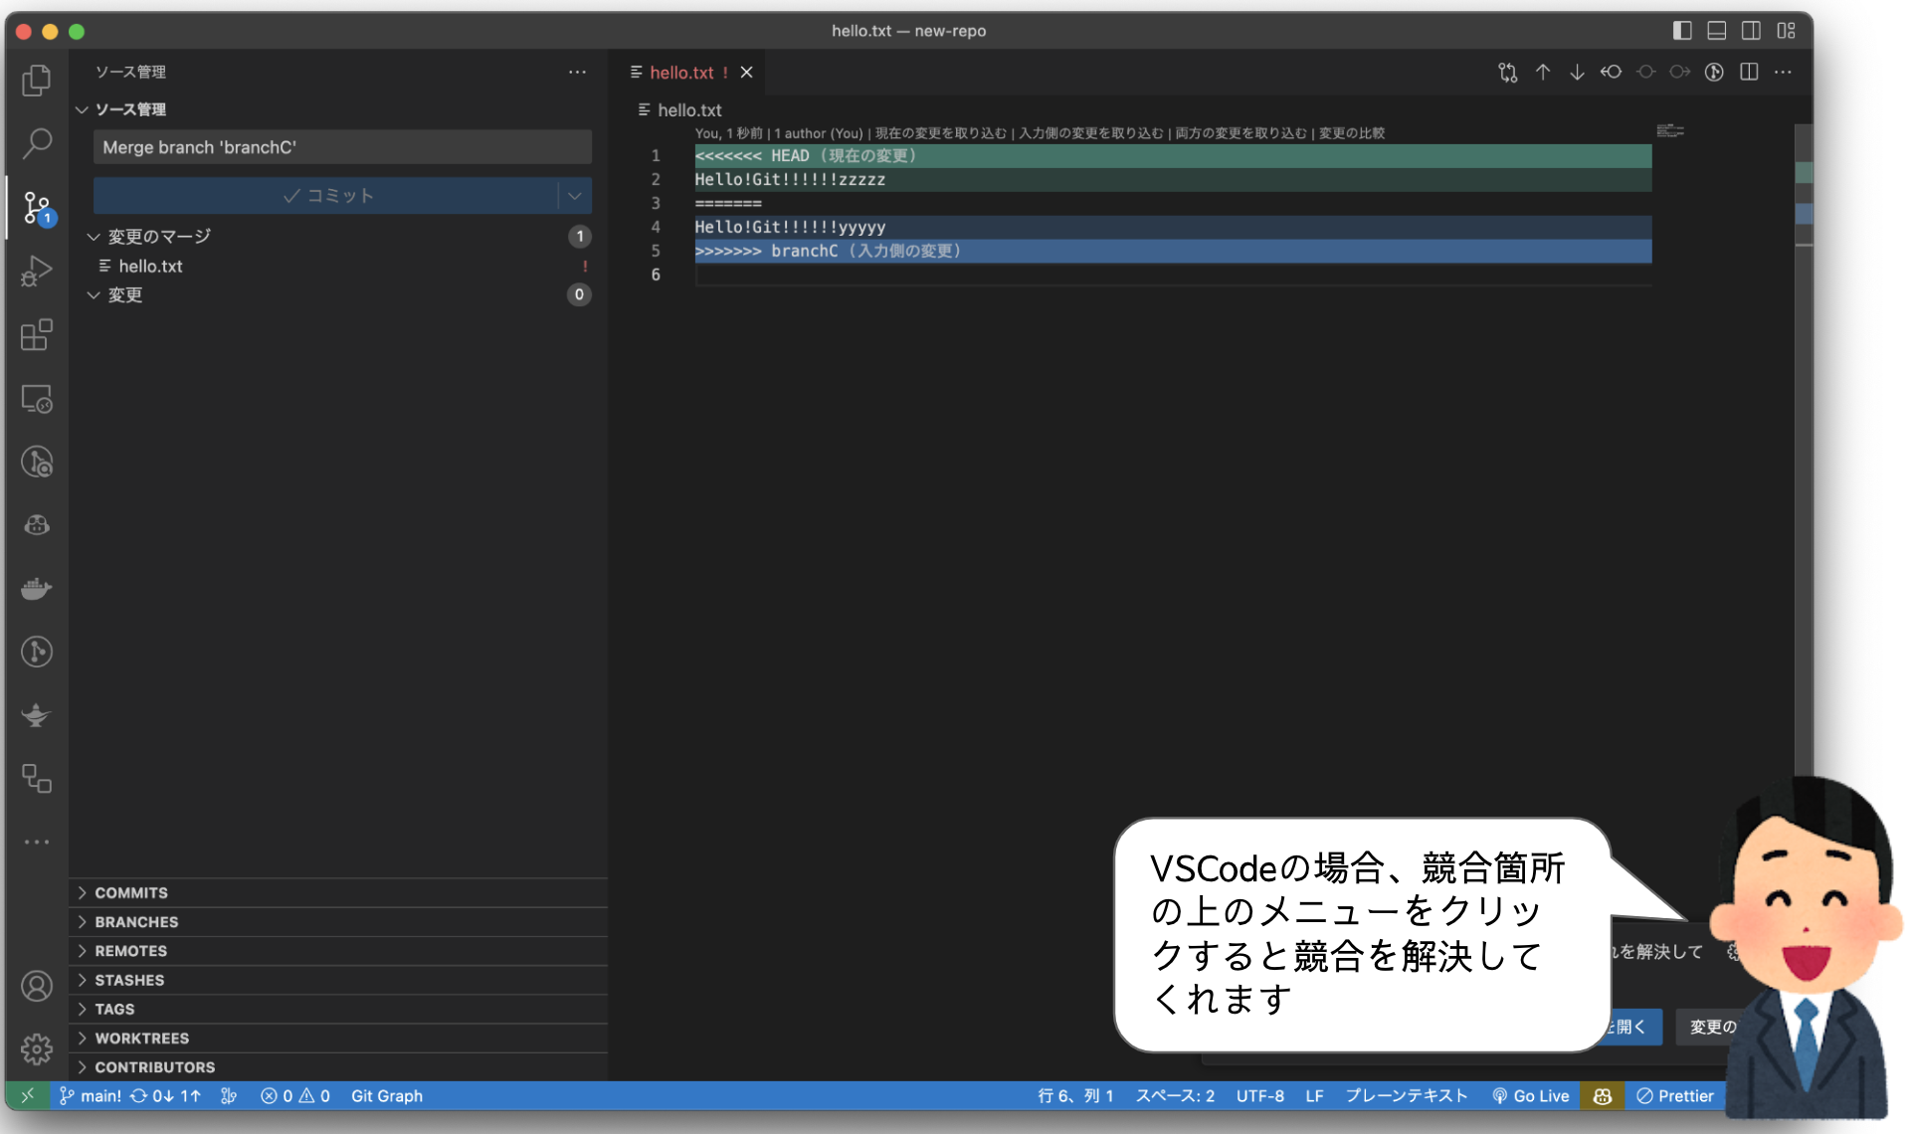Open the Source Control more actions menu
1908x1134 pixels.
click(577, 72)
